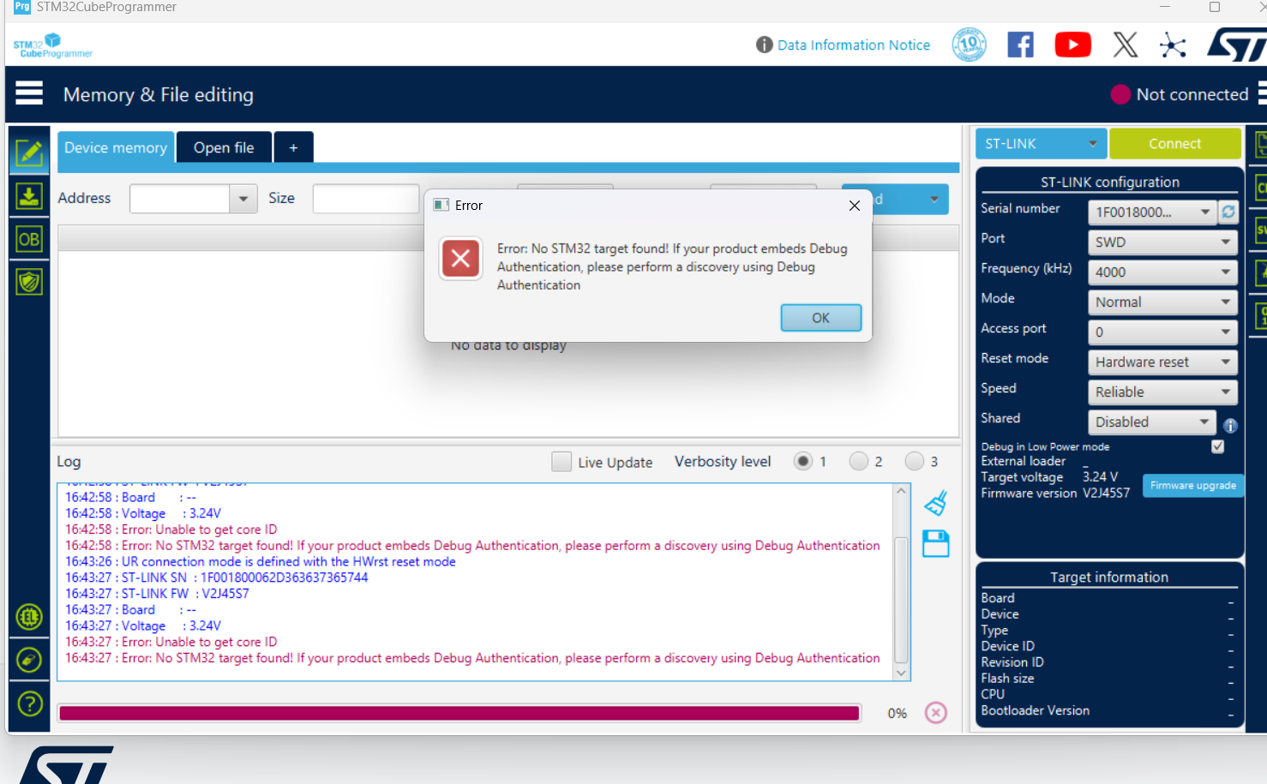Viewport: 1267px width, 784px height.
Task: Click OK in the Error dialog
Action: coord(820,318)
